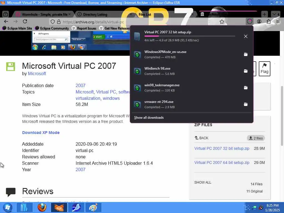Download all with the 2 files button
Image resolution: width=284 pixels, height=213 pixels.
[255, 138]
